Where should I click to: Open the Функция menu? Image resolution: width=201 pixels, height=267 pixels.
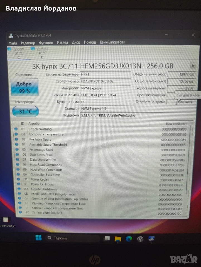(46, 43)
